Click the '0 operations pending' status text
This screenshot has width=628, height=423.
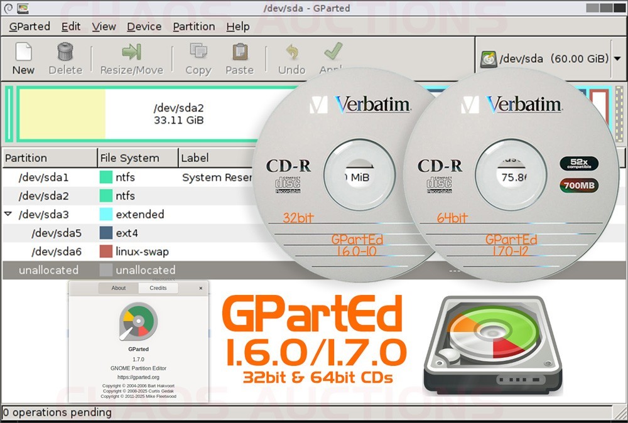click(x=57, y=412)
